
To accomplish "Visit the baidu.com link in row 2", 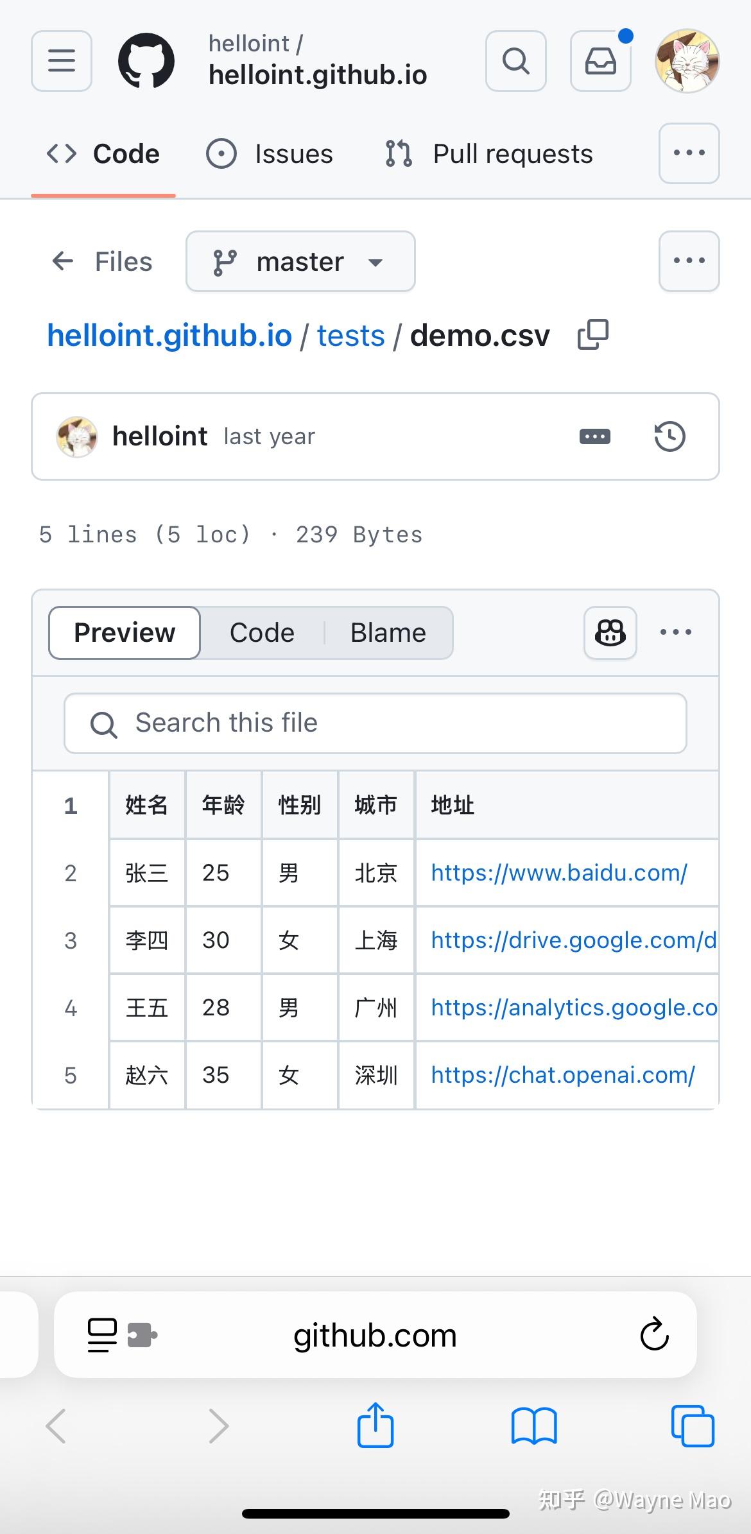I will point(558,873).
